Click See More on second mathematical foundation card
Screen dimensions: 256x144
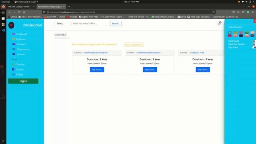click(x=150, y=70)
